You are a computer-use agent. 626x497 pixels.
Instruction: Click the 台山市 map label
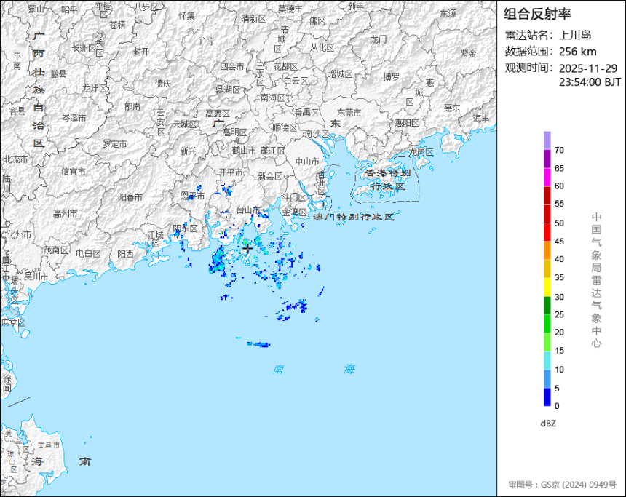point(247,210)
